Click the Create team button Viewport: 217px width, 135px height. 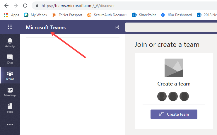[x=174, y=114]
